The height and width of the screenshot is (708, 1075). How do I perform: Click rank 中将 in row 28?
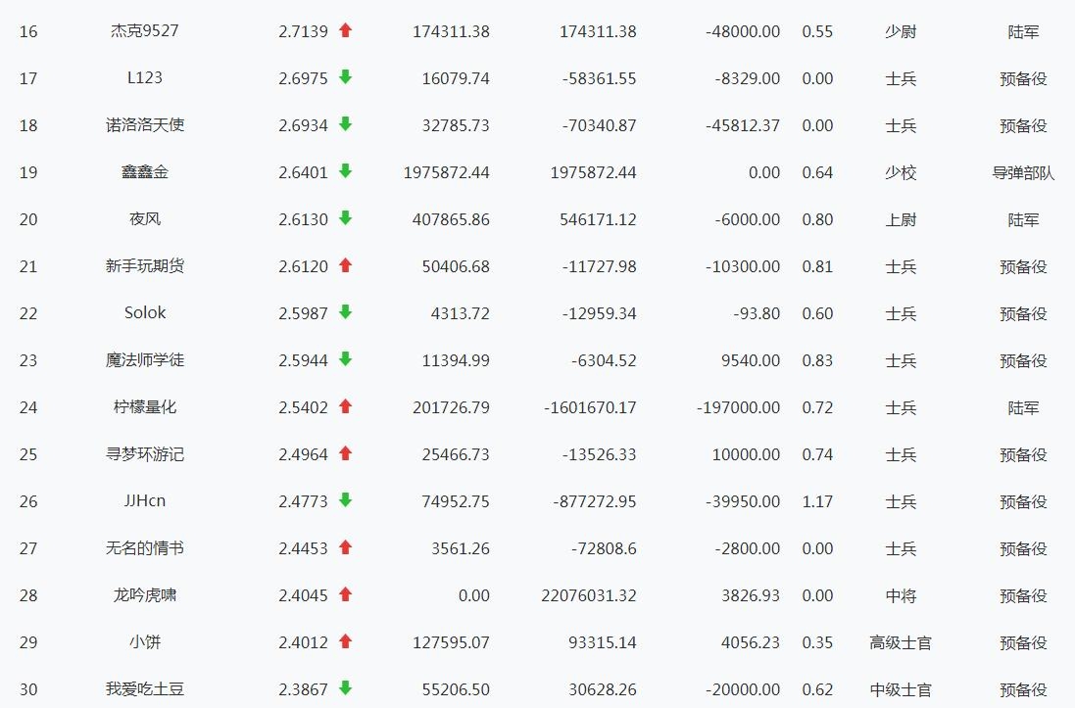(x=901, y=595)
